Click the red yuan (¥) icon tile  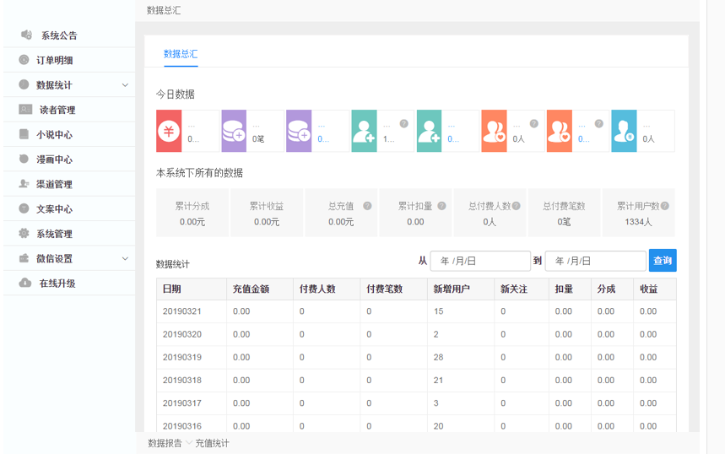(x=169, y=131)
